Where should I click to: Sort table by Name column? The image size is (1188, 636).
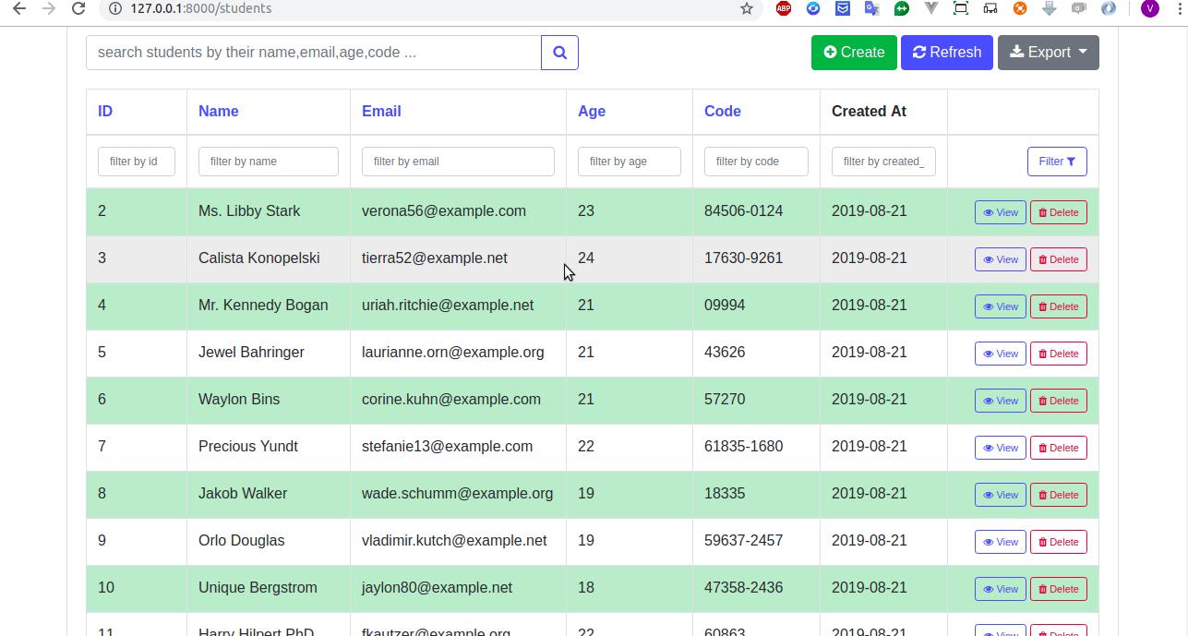[x=219, y=111]
